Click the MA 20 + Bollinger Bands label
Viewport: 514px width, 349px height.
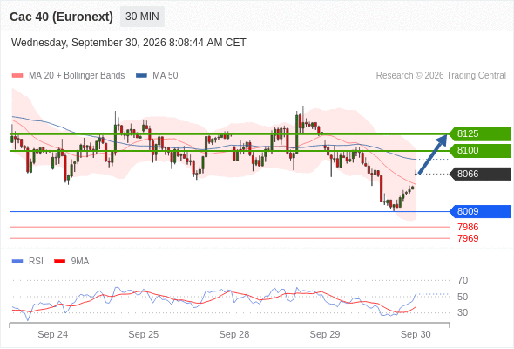(77, 76)
